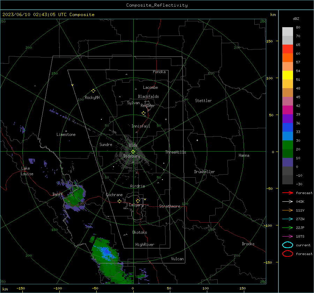Click the Lacombe label
314x293 pixels.
click(x=150, y=87)
